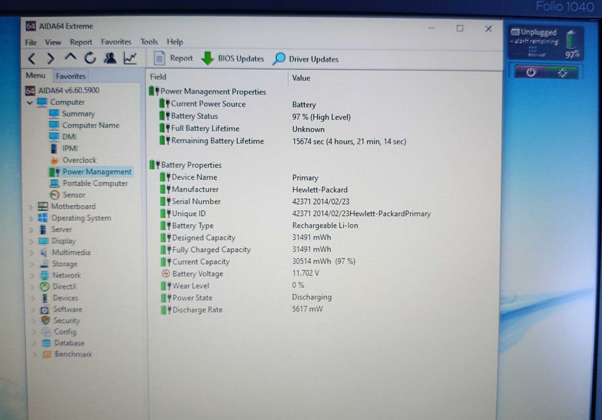Select the DMI tree item
Screen dimensions: 602x420
[63, 137]
